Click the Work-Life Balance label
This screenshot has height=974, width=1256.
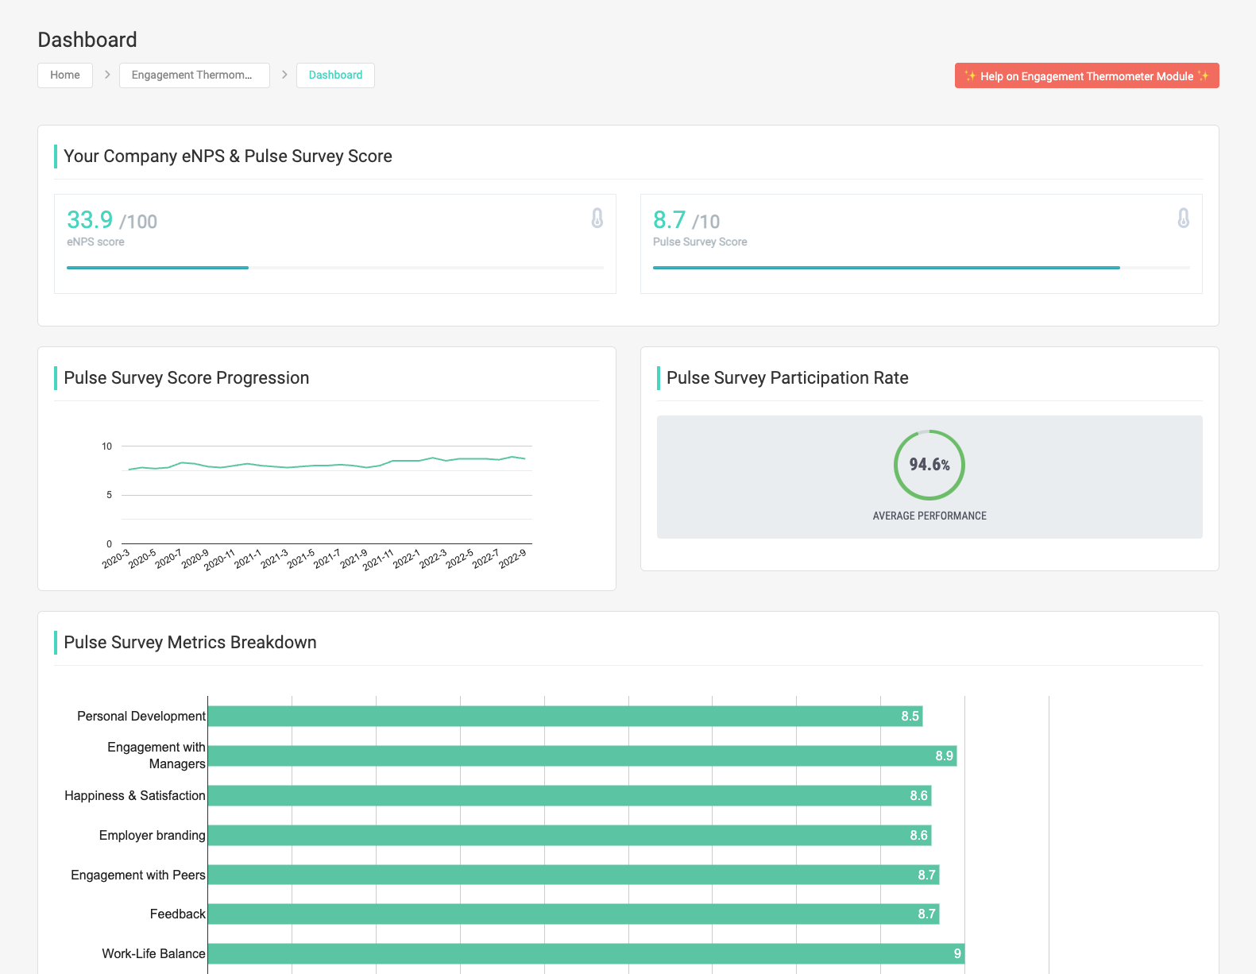click(153, 953)
